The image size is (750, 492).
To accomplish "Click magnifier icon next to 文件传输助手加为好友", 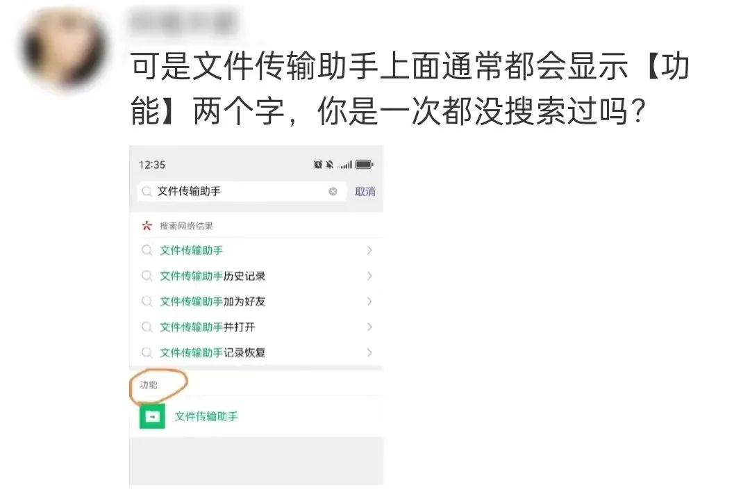I will [147, 302].
